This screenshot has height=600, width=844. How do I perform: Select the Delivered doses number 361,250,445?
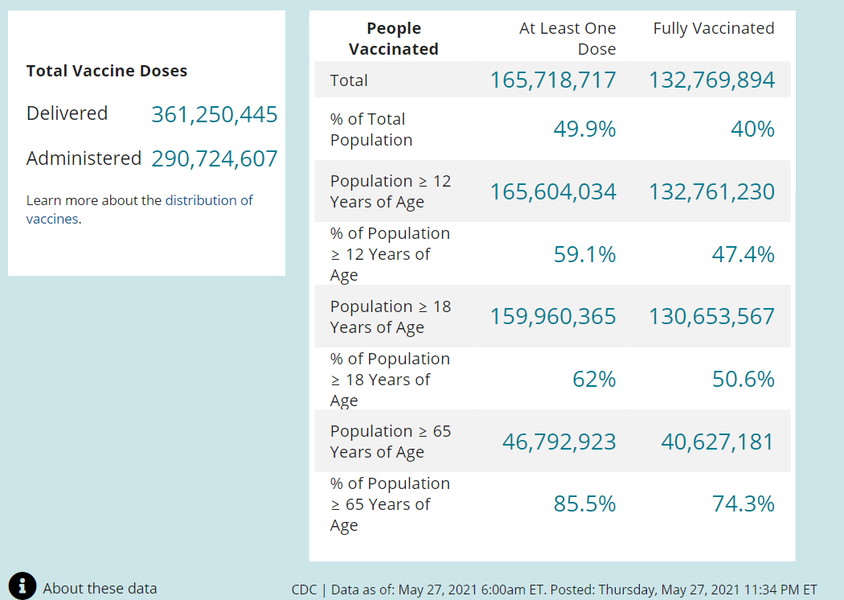[x=214, y=114]
